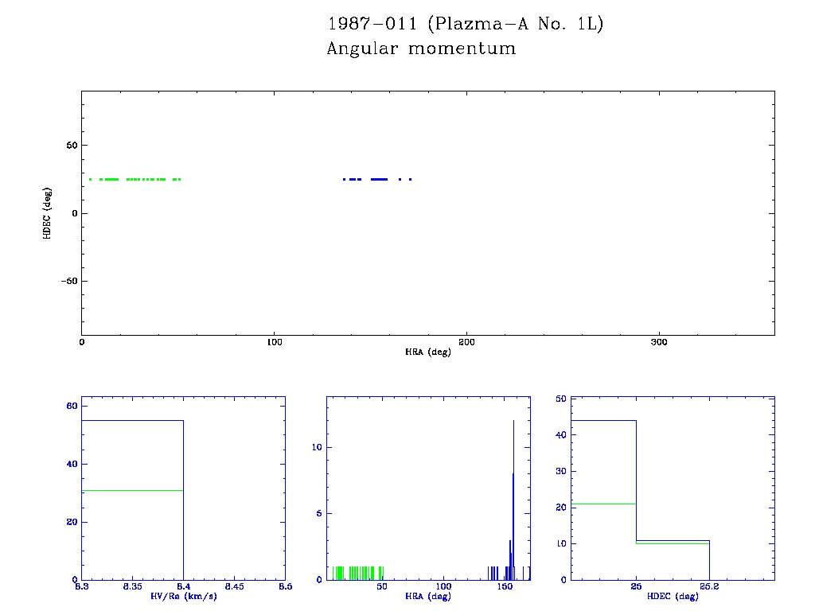Click the title "1987-011 (Plazma-A No. 1L)"

point(466,24)
